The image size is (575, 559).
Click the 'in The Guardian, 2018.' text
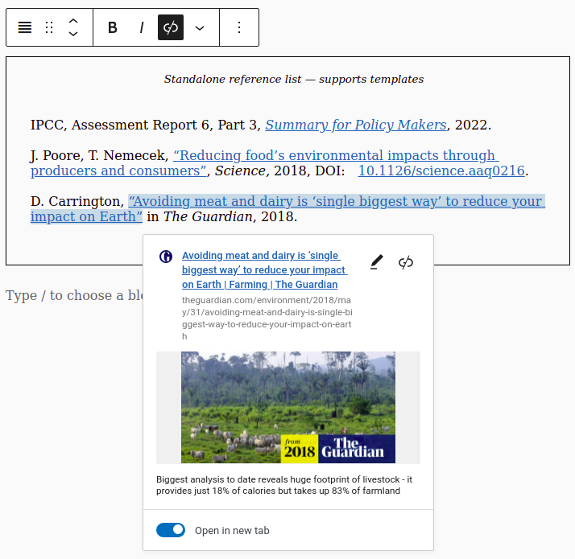point(221,217)
